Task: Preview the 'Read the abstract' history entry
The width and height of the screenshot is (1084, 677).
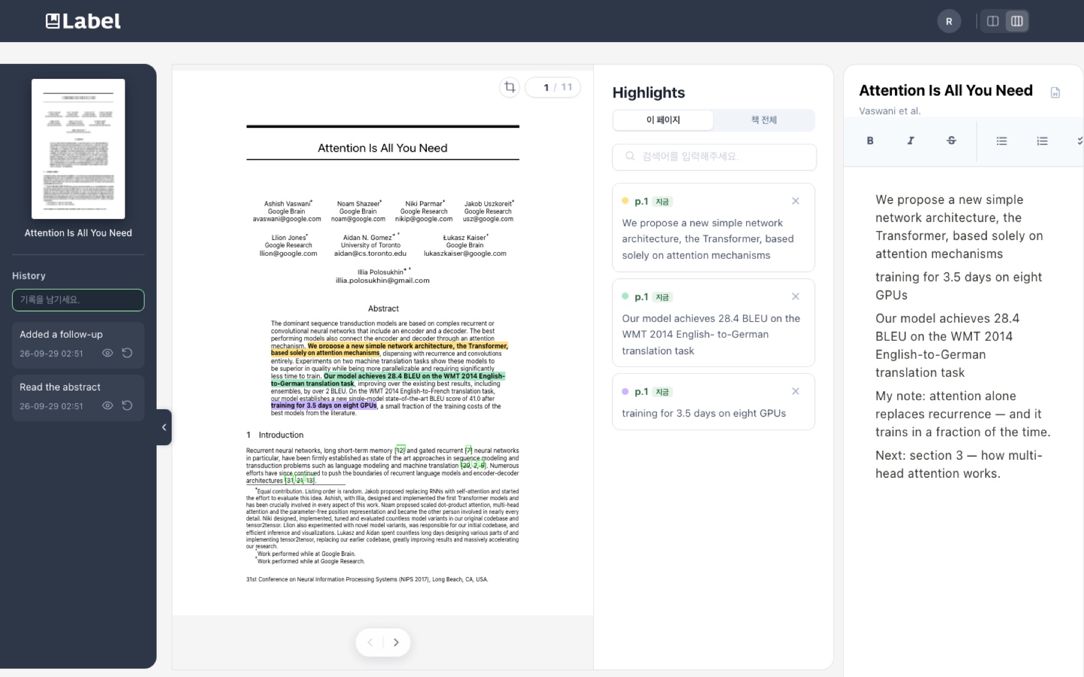Action: point(108,406)
